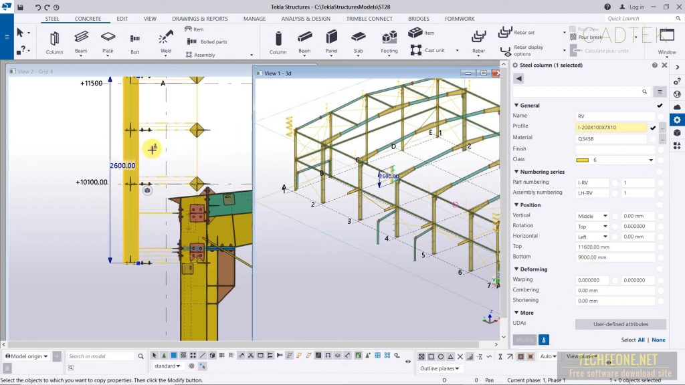The width and height of the screenshot is (685, 385).
Task: Pick the steel Beam tool
Action: [81, 42]
